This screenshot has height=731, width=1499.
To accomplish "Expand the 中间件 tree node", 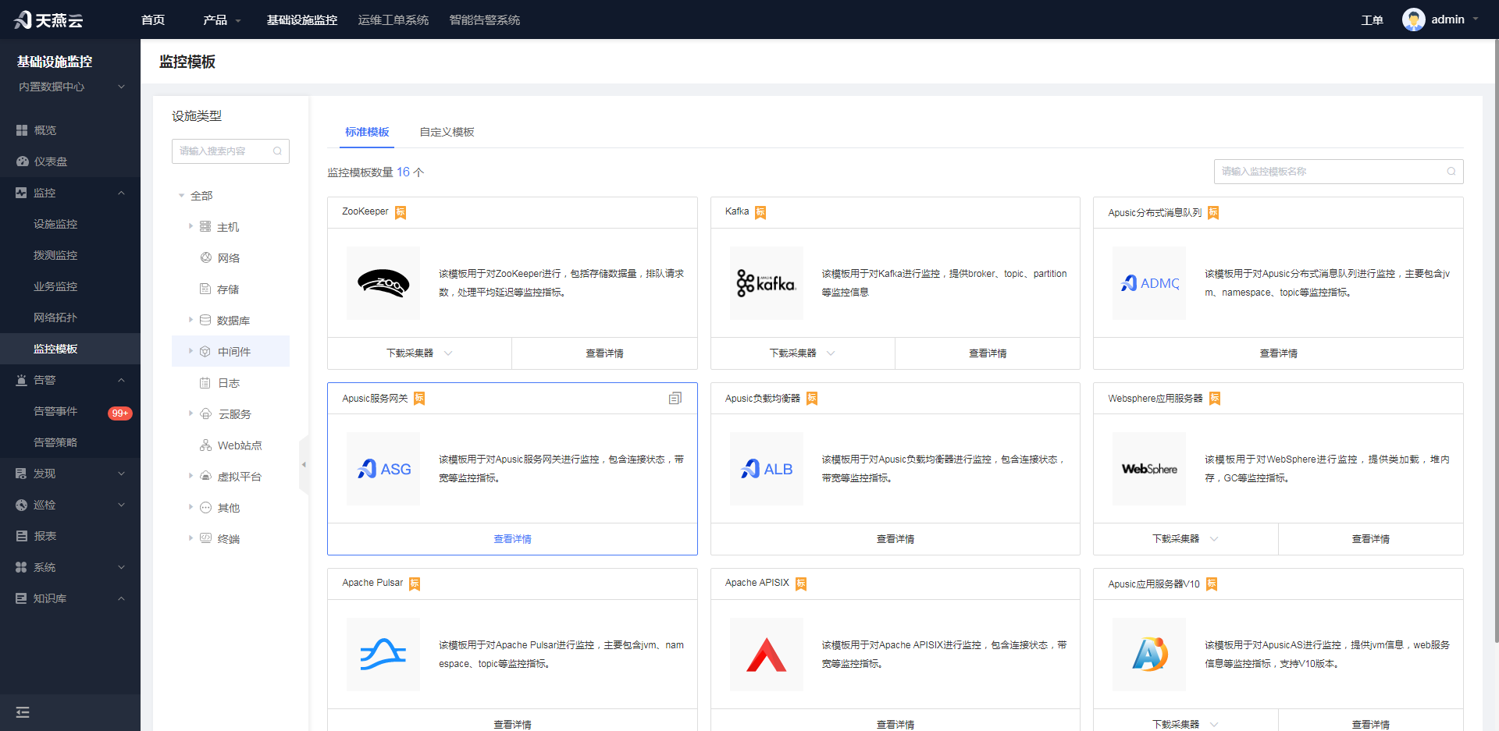I will (x=190, y=351).
